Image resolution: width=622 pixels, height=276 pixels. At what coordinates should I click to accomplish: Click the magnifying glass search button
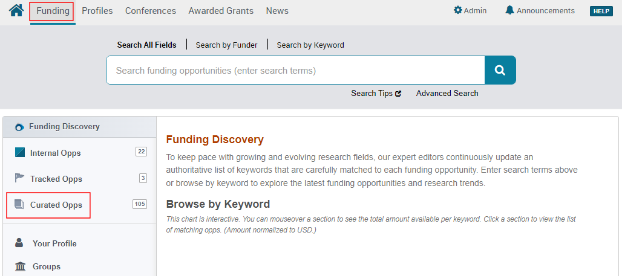point(500,70)
